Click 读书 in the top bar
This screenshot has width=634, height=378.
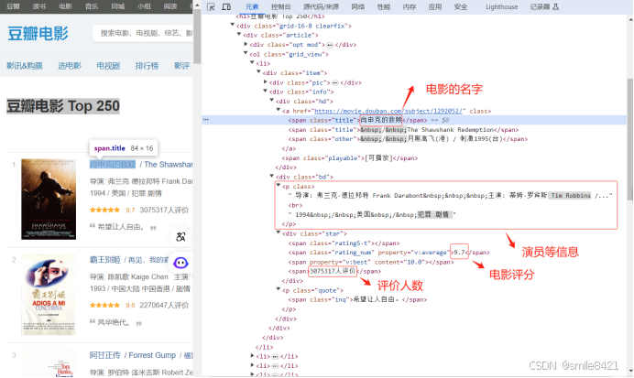point(39,6)
